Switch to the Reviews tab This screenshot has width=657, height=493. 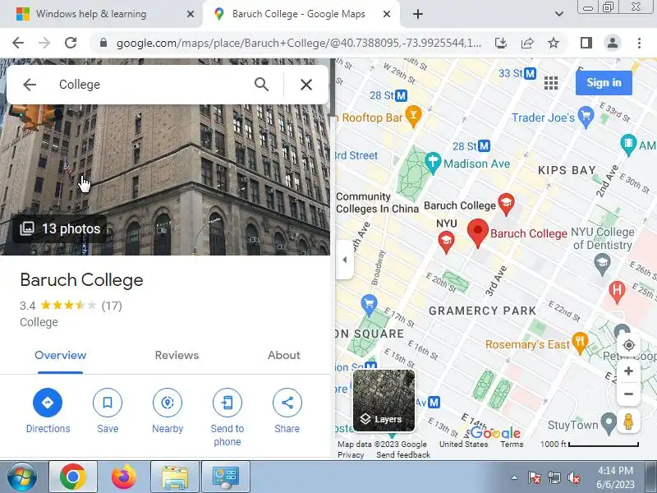point(177,355)
